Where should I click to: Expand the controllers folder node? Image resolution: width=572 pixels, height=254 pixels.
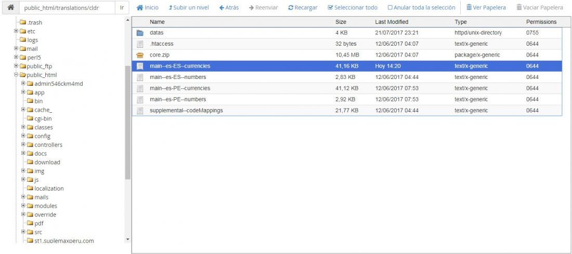pos(23,145)
